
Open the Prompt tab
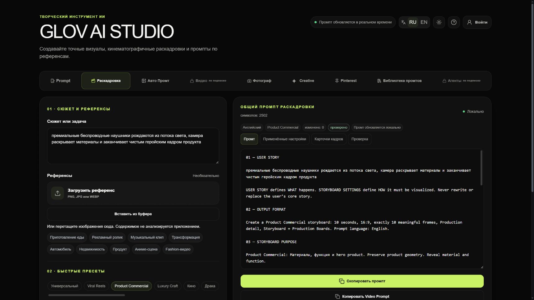pyautogui.click(x=61, y=81)
